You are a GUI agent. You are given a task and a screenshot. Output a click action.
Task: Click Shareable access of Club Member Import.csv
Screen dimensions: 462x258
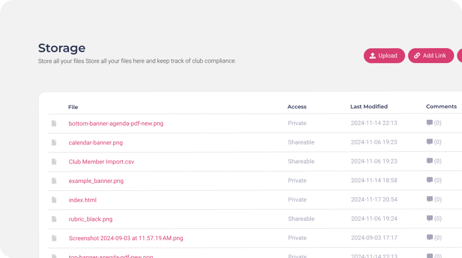(301, 161)
